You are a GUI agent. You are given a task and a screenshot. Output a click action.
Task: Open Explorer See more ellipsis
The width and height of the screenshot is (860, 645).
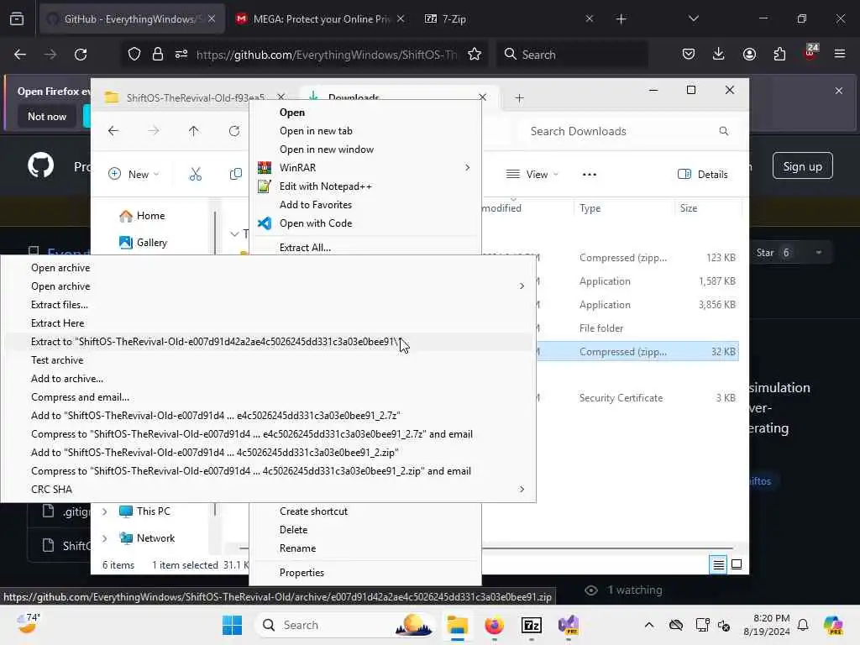point(590,175)
